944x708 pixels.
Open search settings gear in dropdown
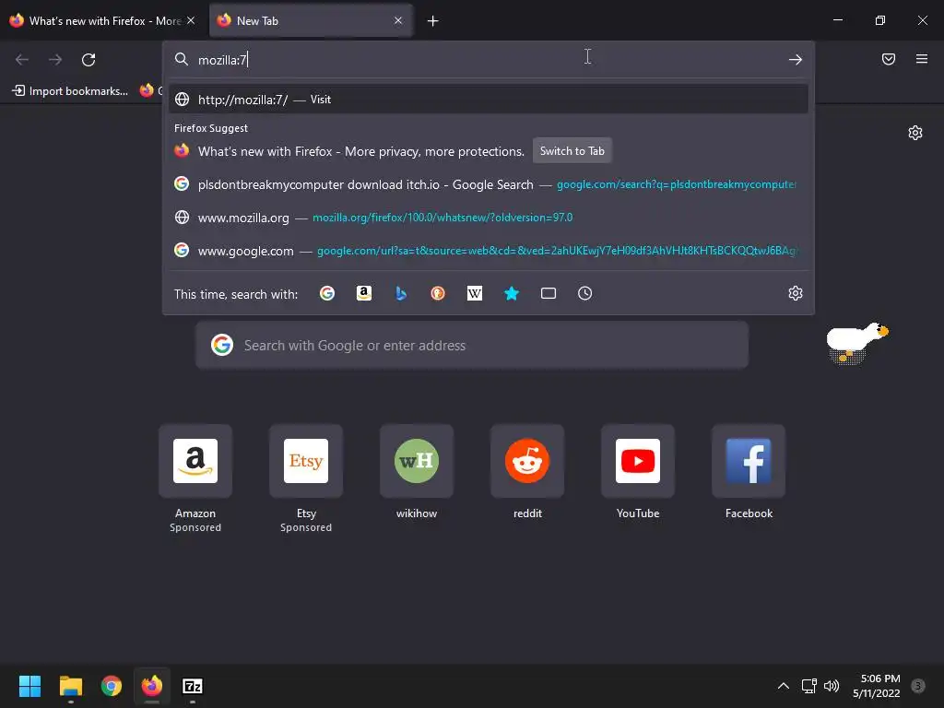pos(796,293)
